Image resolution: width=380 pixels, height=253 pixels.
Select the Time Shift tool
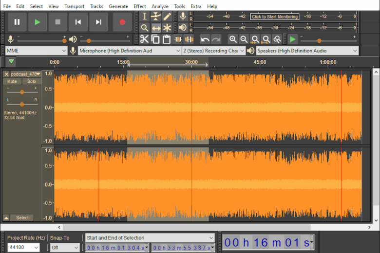point(156,28)
